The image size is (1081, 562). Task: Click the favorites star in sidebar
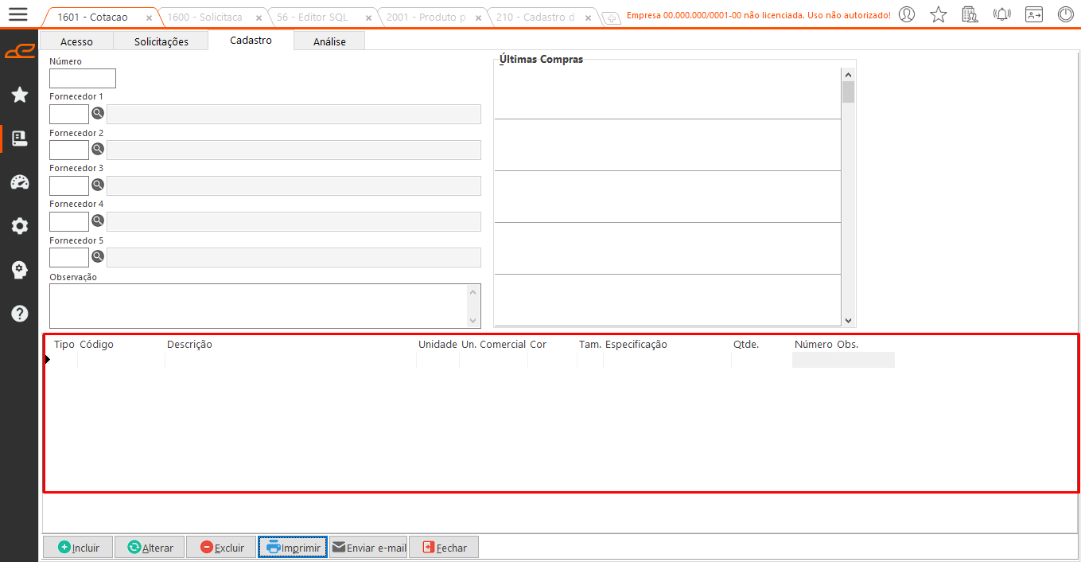20,96
